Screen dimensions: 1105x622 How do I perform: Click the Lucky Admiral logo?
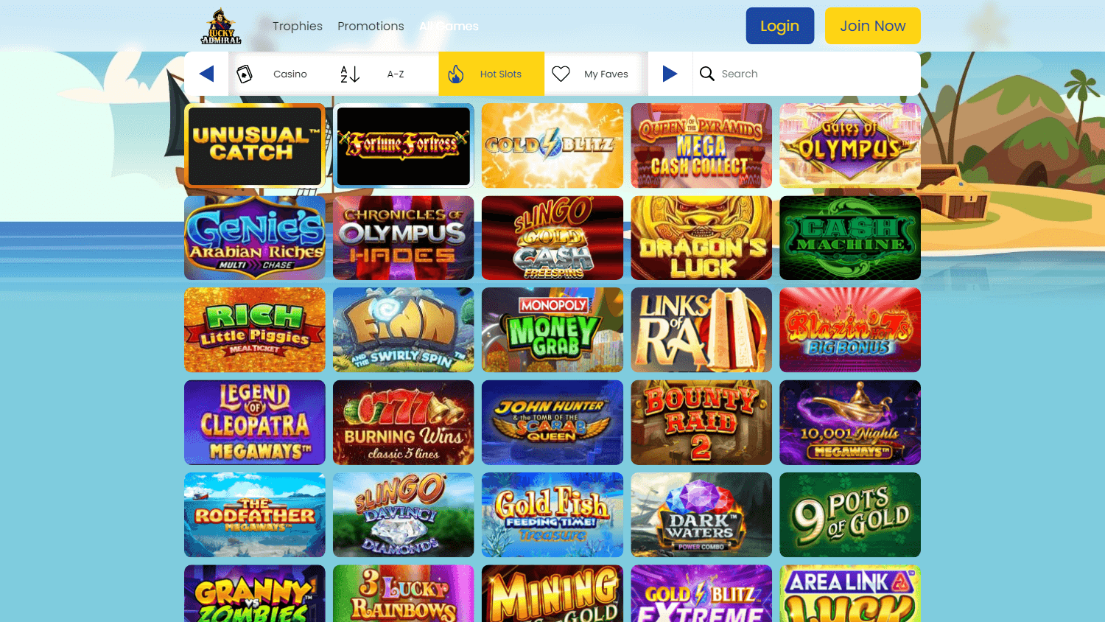[221, 27]
